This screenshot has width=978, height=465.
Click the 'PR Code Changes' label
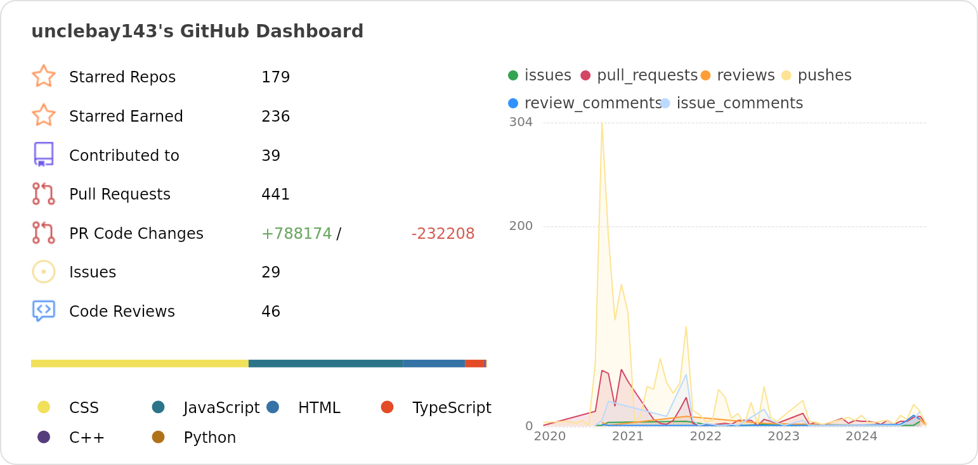click(136, 234)
